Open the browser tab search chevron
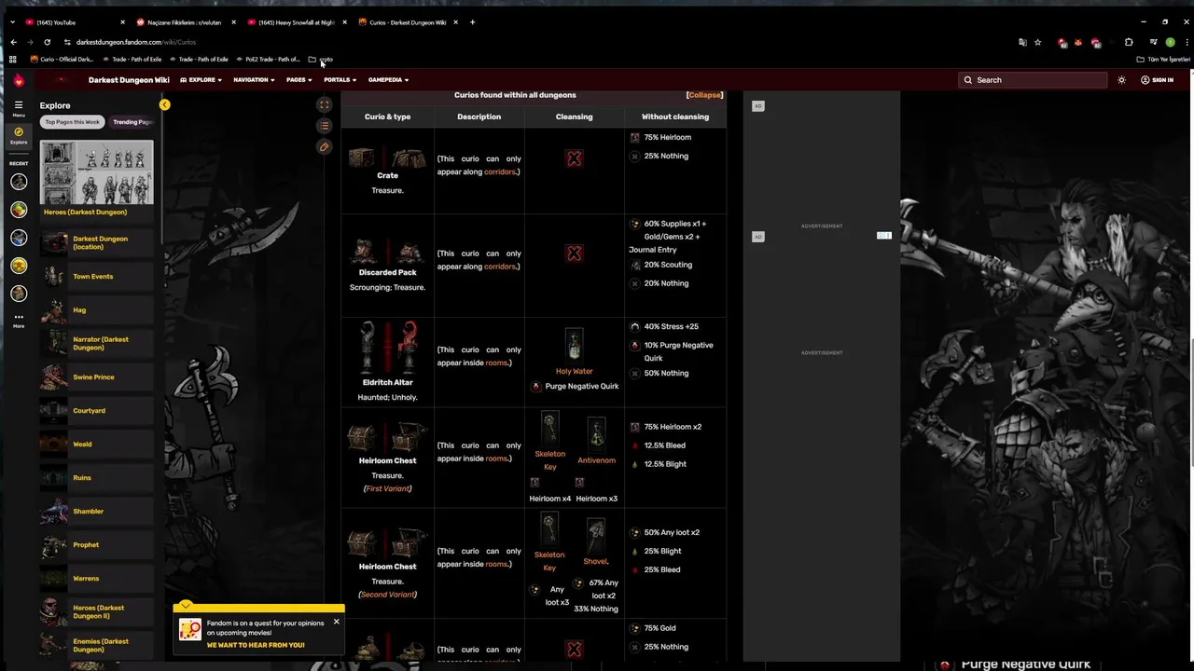The width and height of the screenshot is (1194, 671). pos(12,22)
